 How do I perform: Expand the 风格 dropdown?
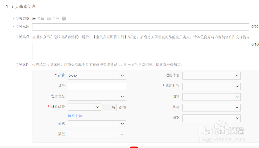(211, 107)
